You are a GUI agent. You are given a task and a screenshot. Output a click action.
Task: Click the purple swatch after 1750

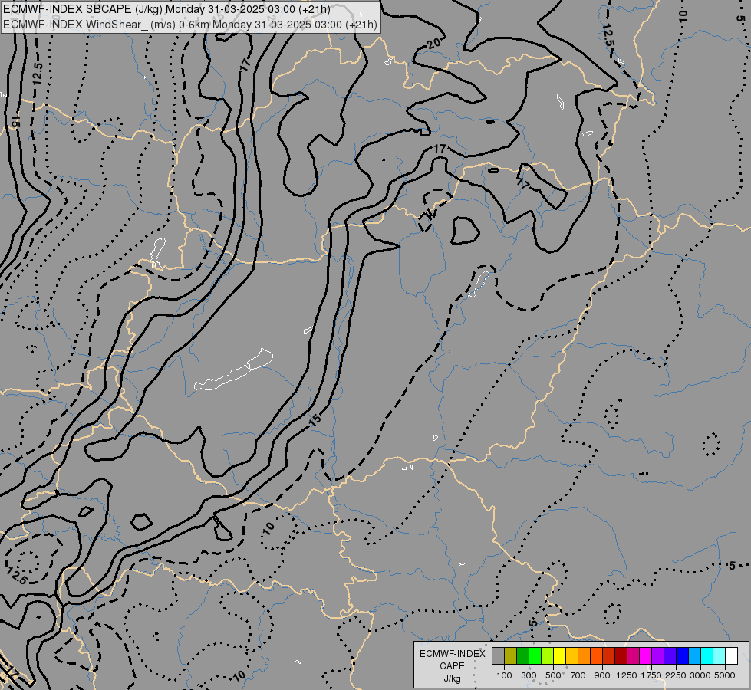(657, 655)
